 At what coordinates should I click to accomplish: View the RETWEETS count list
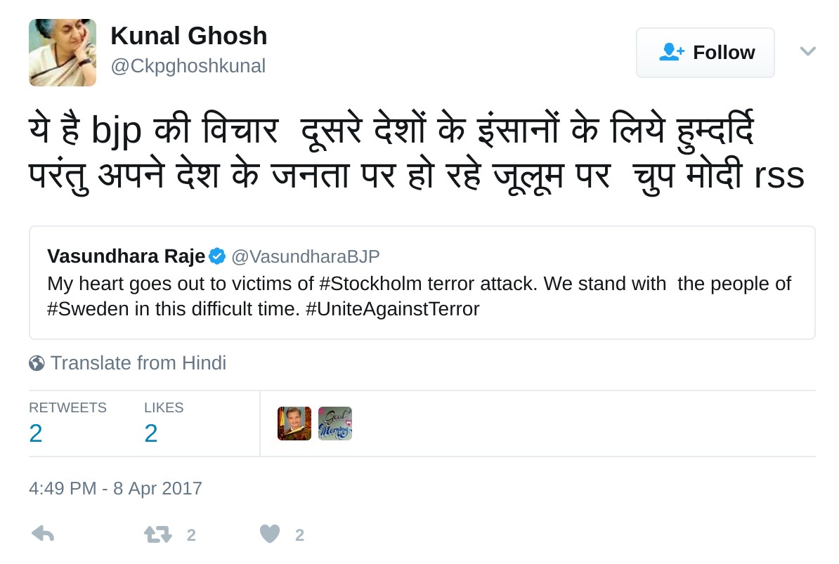[x=67, y=424]
